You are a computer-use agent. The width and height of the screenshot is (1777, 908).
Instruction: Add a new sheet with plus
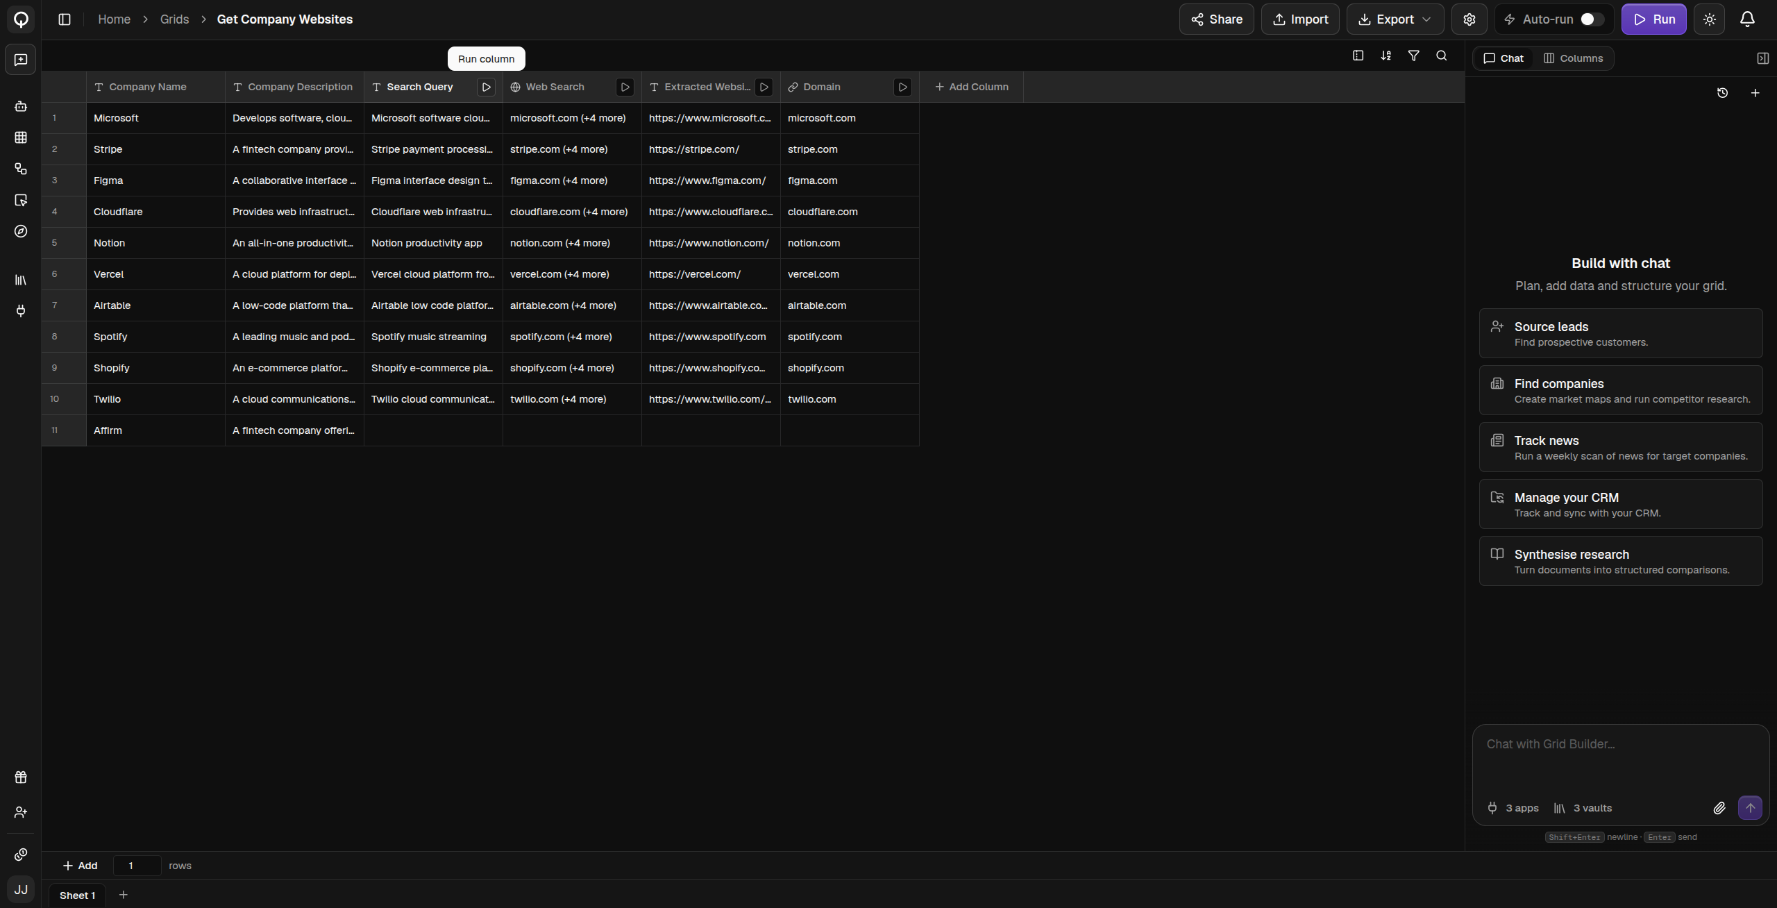click(x=124, y=895)
